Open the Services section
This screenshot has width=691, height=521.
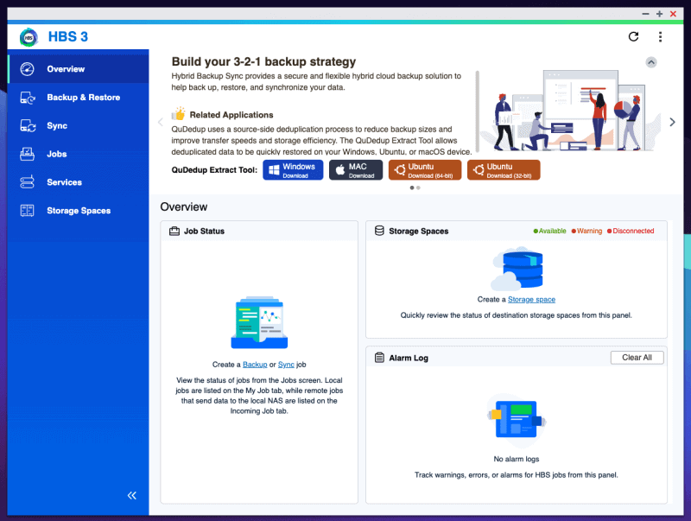[79, 182]
